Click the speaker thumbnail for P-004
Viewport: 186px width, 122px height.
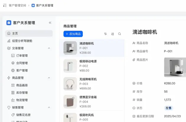pyautogui.click(x=70, y=102)
